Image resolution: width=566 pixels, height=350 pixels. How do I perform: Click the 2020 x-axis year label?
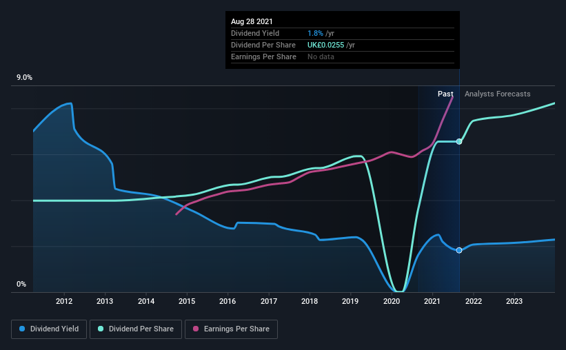click(x=392, y=301)
